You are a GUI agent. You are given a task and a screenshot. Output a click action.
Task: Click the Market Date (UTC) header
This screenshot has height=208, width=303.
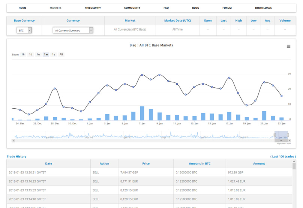(177, 21)
